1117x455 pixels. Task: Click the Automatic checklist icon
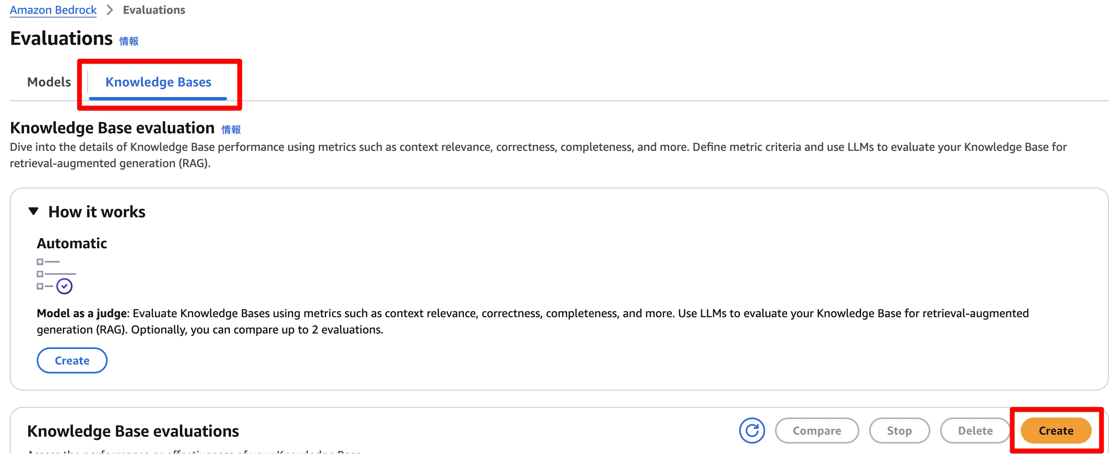[55, 276]
